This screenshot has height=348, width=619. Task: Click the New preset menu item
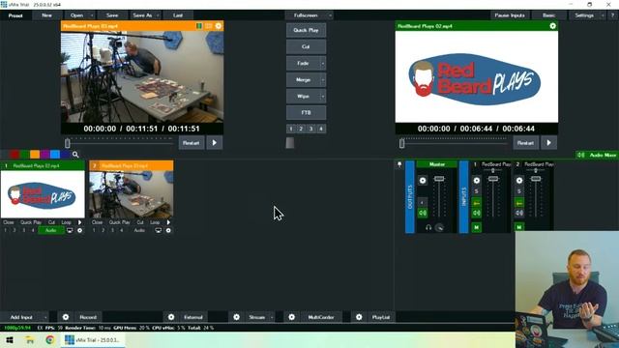click(x=46, y=15)
